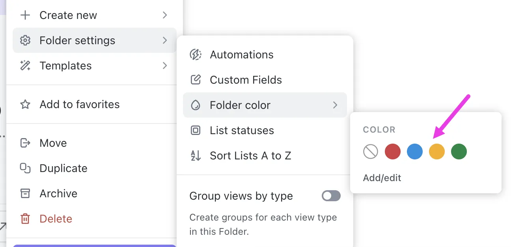Click the Add/edit colors link

[382, 178]
